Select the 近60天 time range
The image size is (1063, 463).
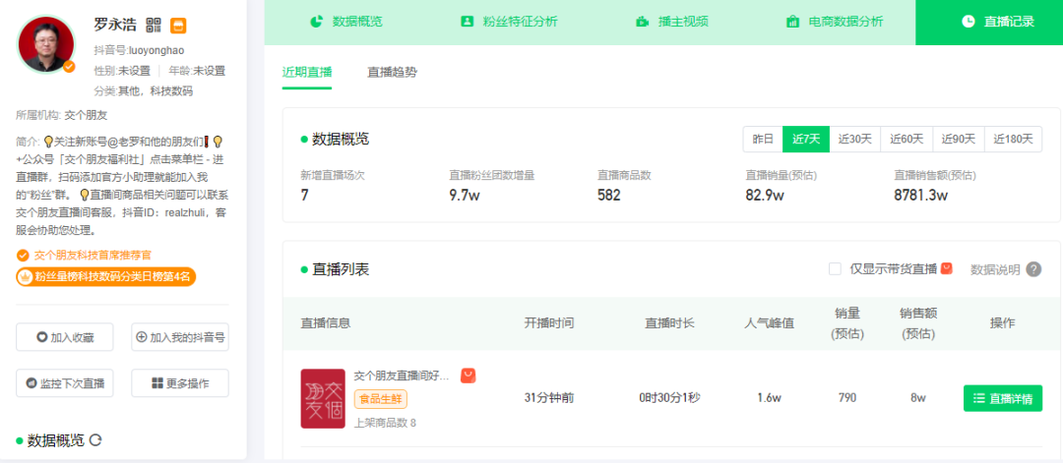(x=907, y=140)
